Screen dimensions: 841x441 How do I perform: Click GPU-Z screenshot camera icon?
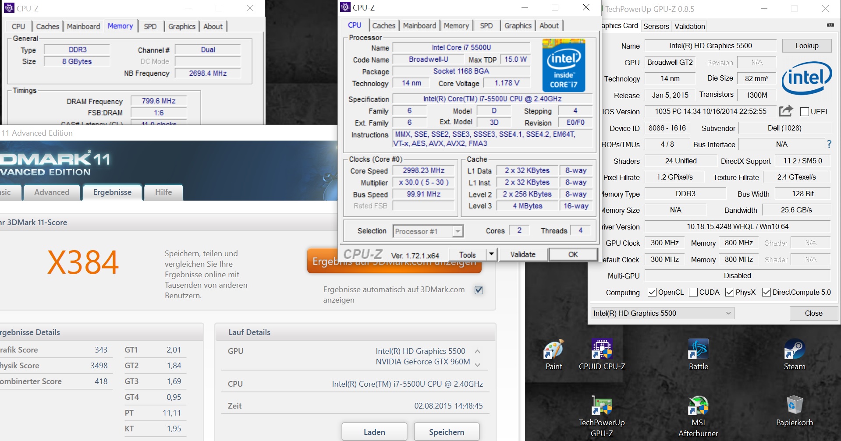click(x=830, y=25)
